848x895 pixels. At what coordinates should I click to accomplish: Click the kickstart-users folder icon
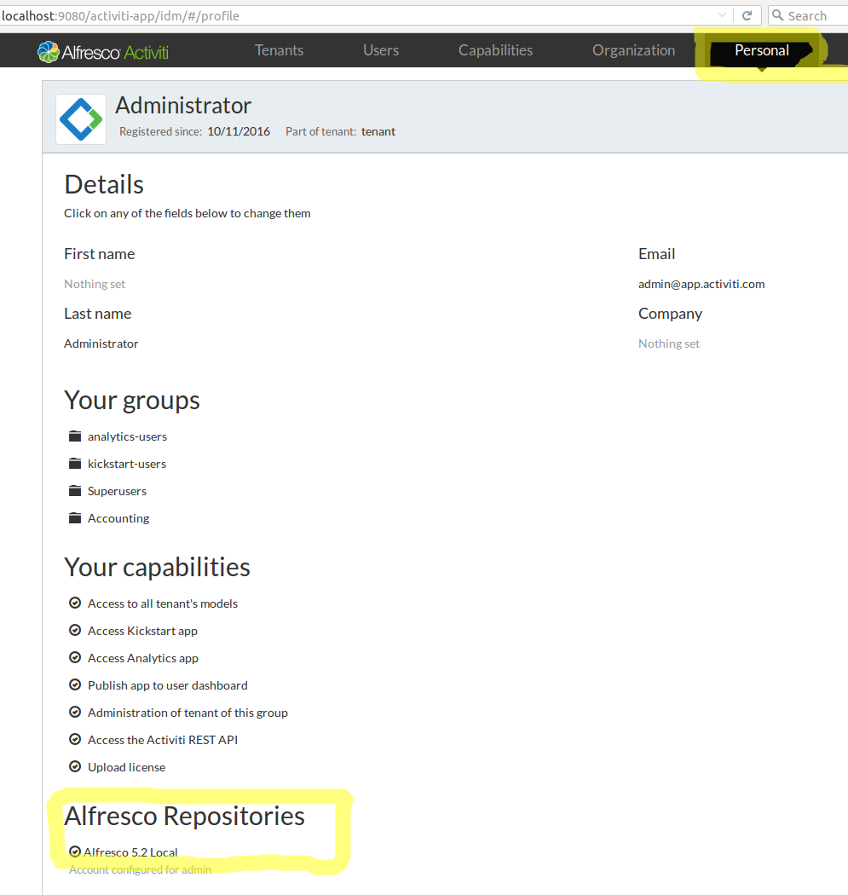[x=75, y=464]
